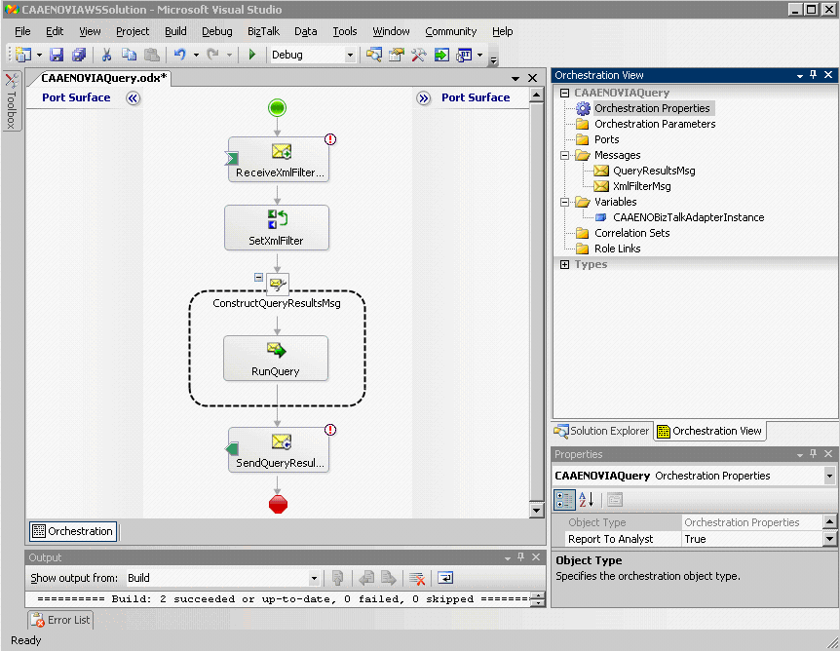This screenshot has height=651, width=840.
Task: Toggle Word Wrap in Output toolbar
Action: tap(445, 578)
